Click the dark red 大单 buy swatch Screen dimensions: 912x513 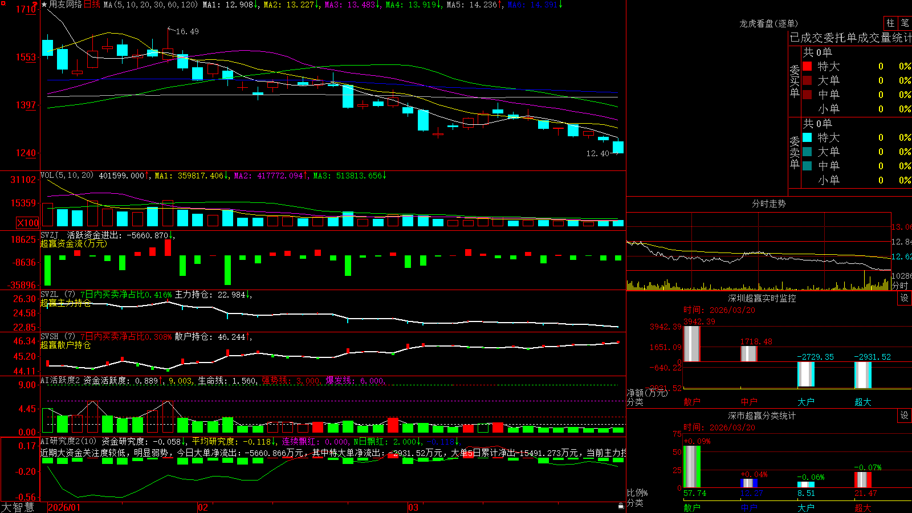807,80
